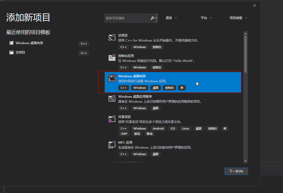The image size is (283, 193).
Task: Click Windows 桌面向导 icon in recent templates
Action: tap(11, 43)
